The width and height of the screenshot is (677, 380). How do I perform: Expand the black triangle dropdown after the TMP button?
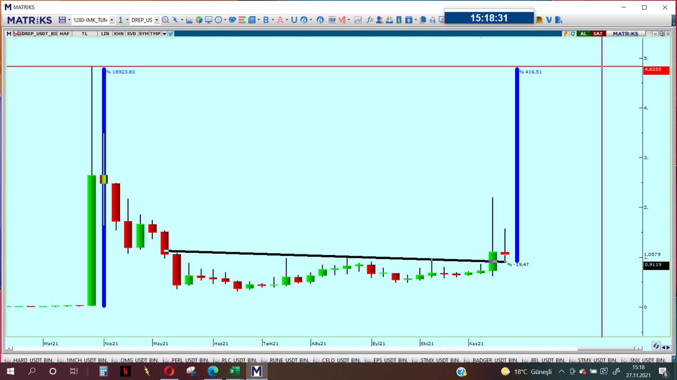[x=164, y=34]
